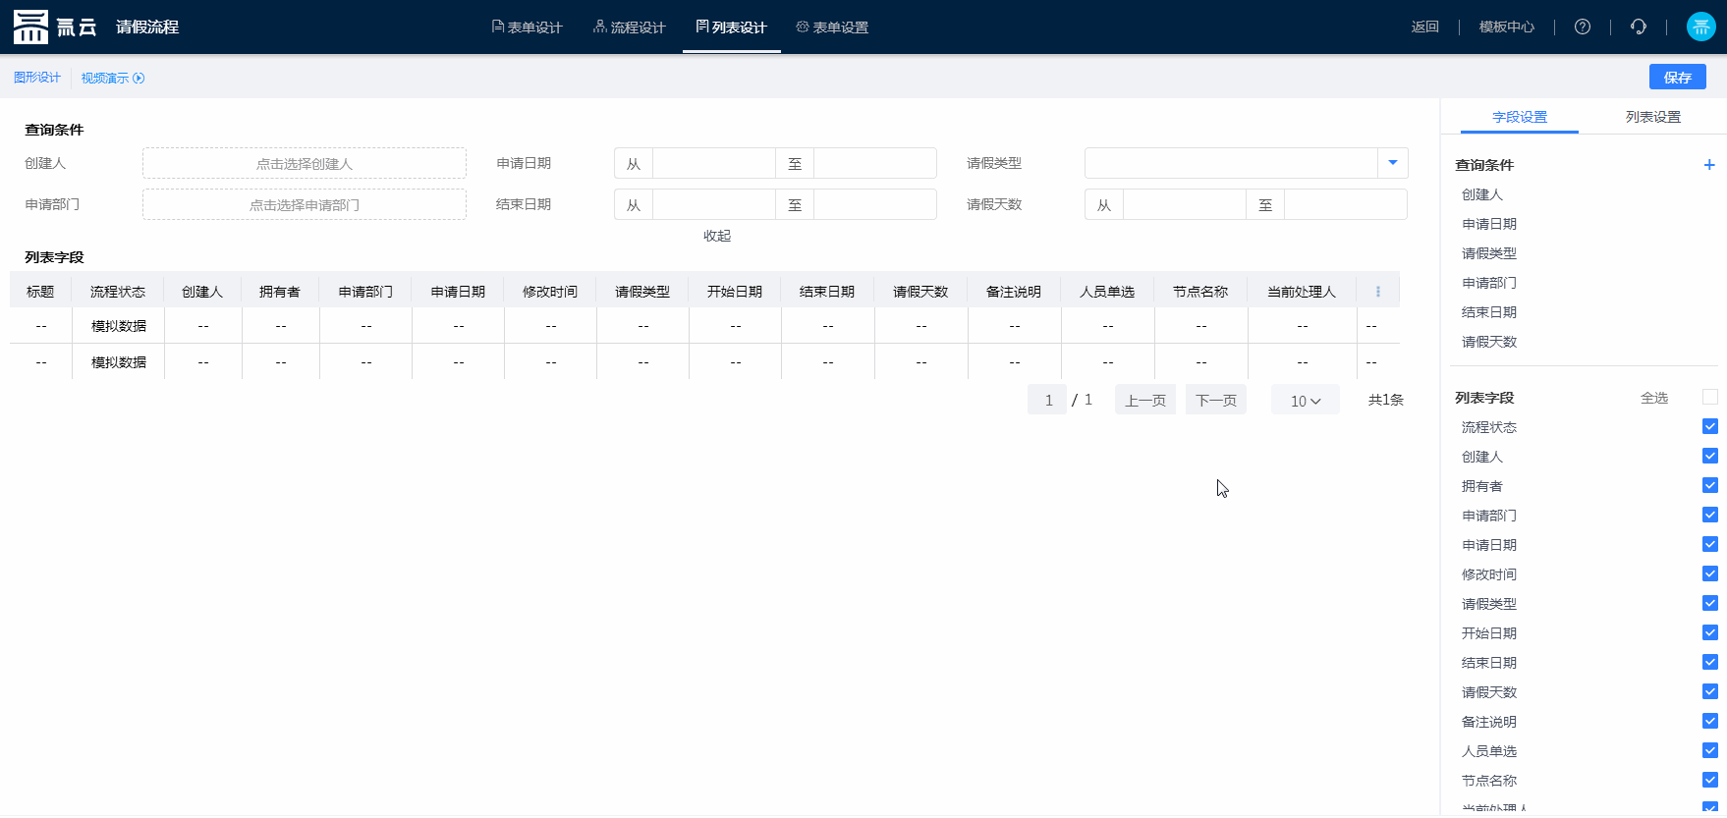Go to 上一页 previous page
The image size is (1727, 818).
coord(1145,400)
